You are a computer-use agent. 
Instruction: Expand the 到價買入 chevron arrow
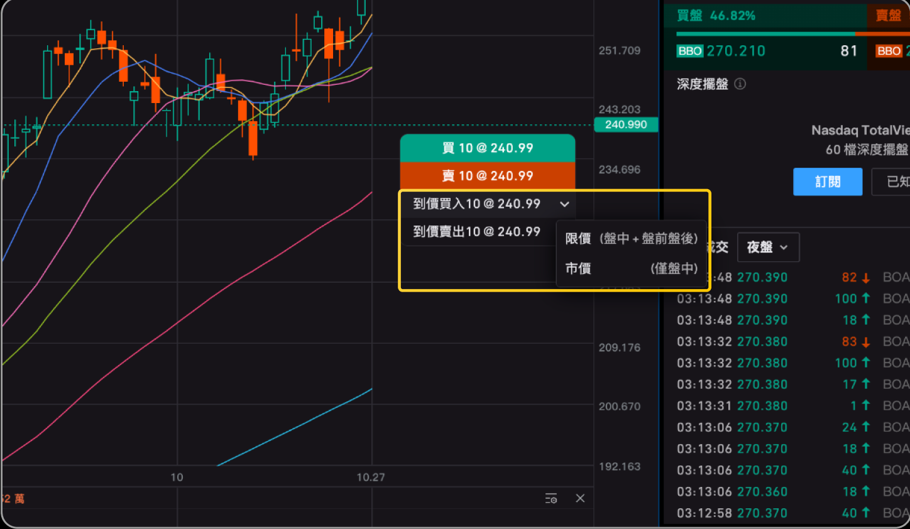pyautogui.click(x=564, y=204)
